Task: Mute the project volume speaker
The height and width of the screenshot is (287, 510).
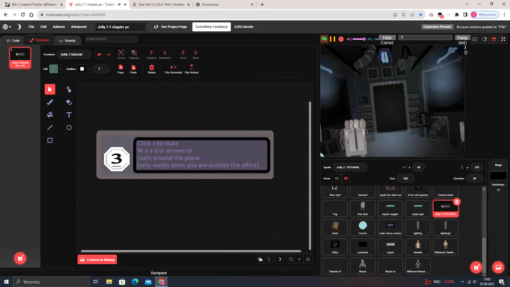Action: [x=349, y=39]
